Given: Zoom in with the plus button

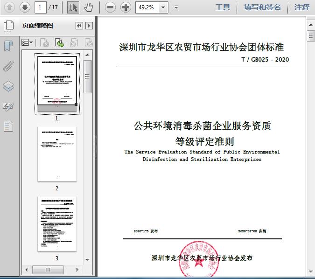Looking at the screenshot, I should click(126, 7).
